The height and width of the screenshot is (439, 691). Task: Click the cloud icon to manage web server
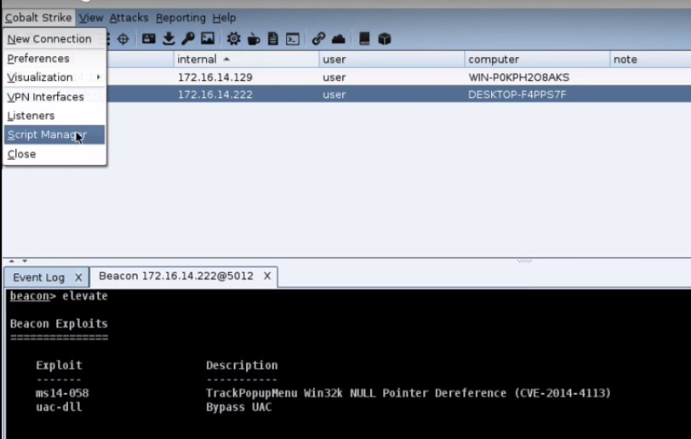point(338,39)
